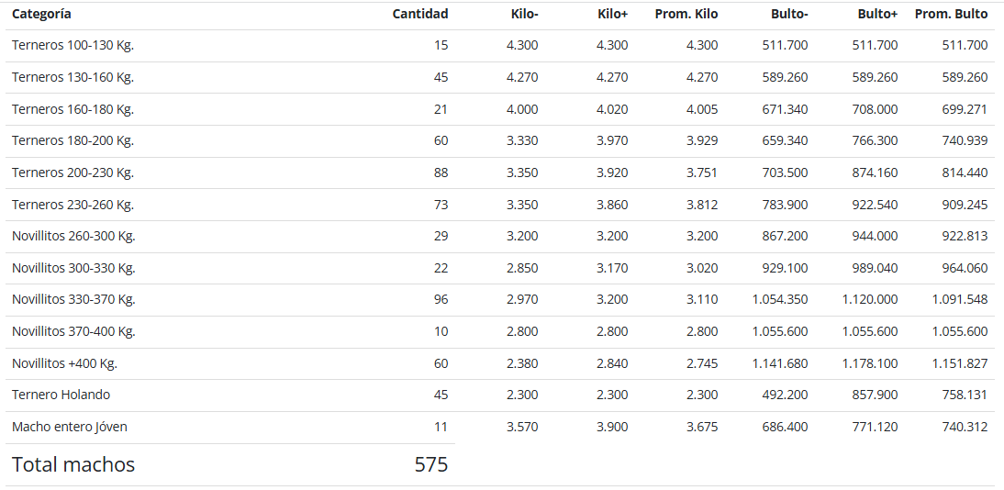Click the Terneros 100-130 Kg. row label
The height and width of the screenshot is (490, 1004).
[x=73, y=46]
